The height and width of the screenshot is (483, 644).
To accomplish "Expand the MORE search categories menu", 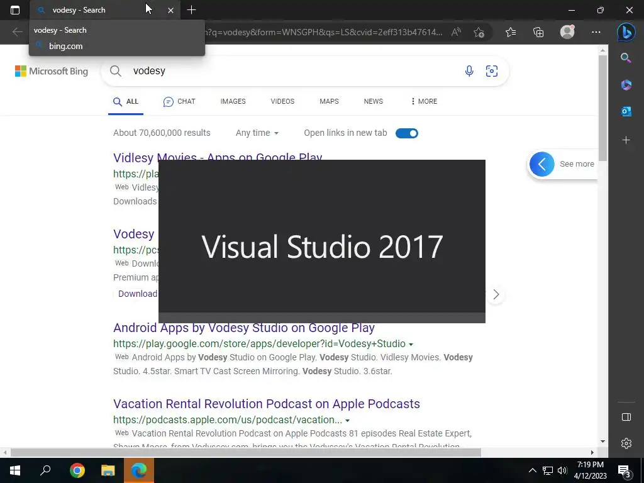I will [x=424, y=101].
